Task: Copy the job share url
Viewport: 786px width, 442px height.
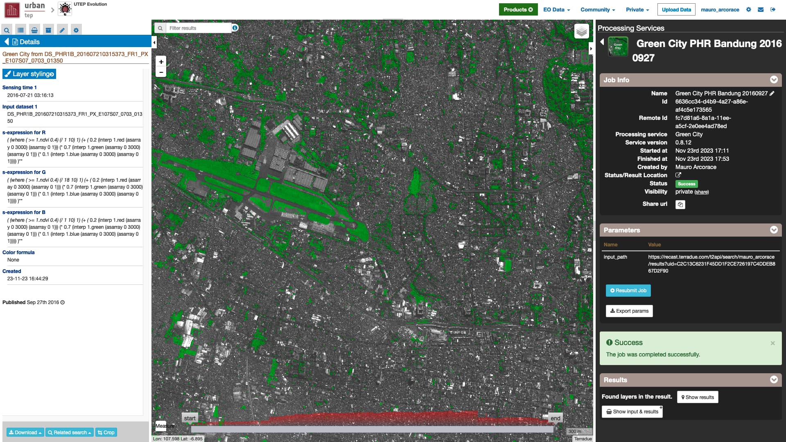Action: [680, 204]
